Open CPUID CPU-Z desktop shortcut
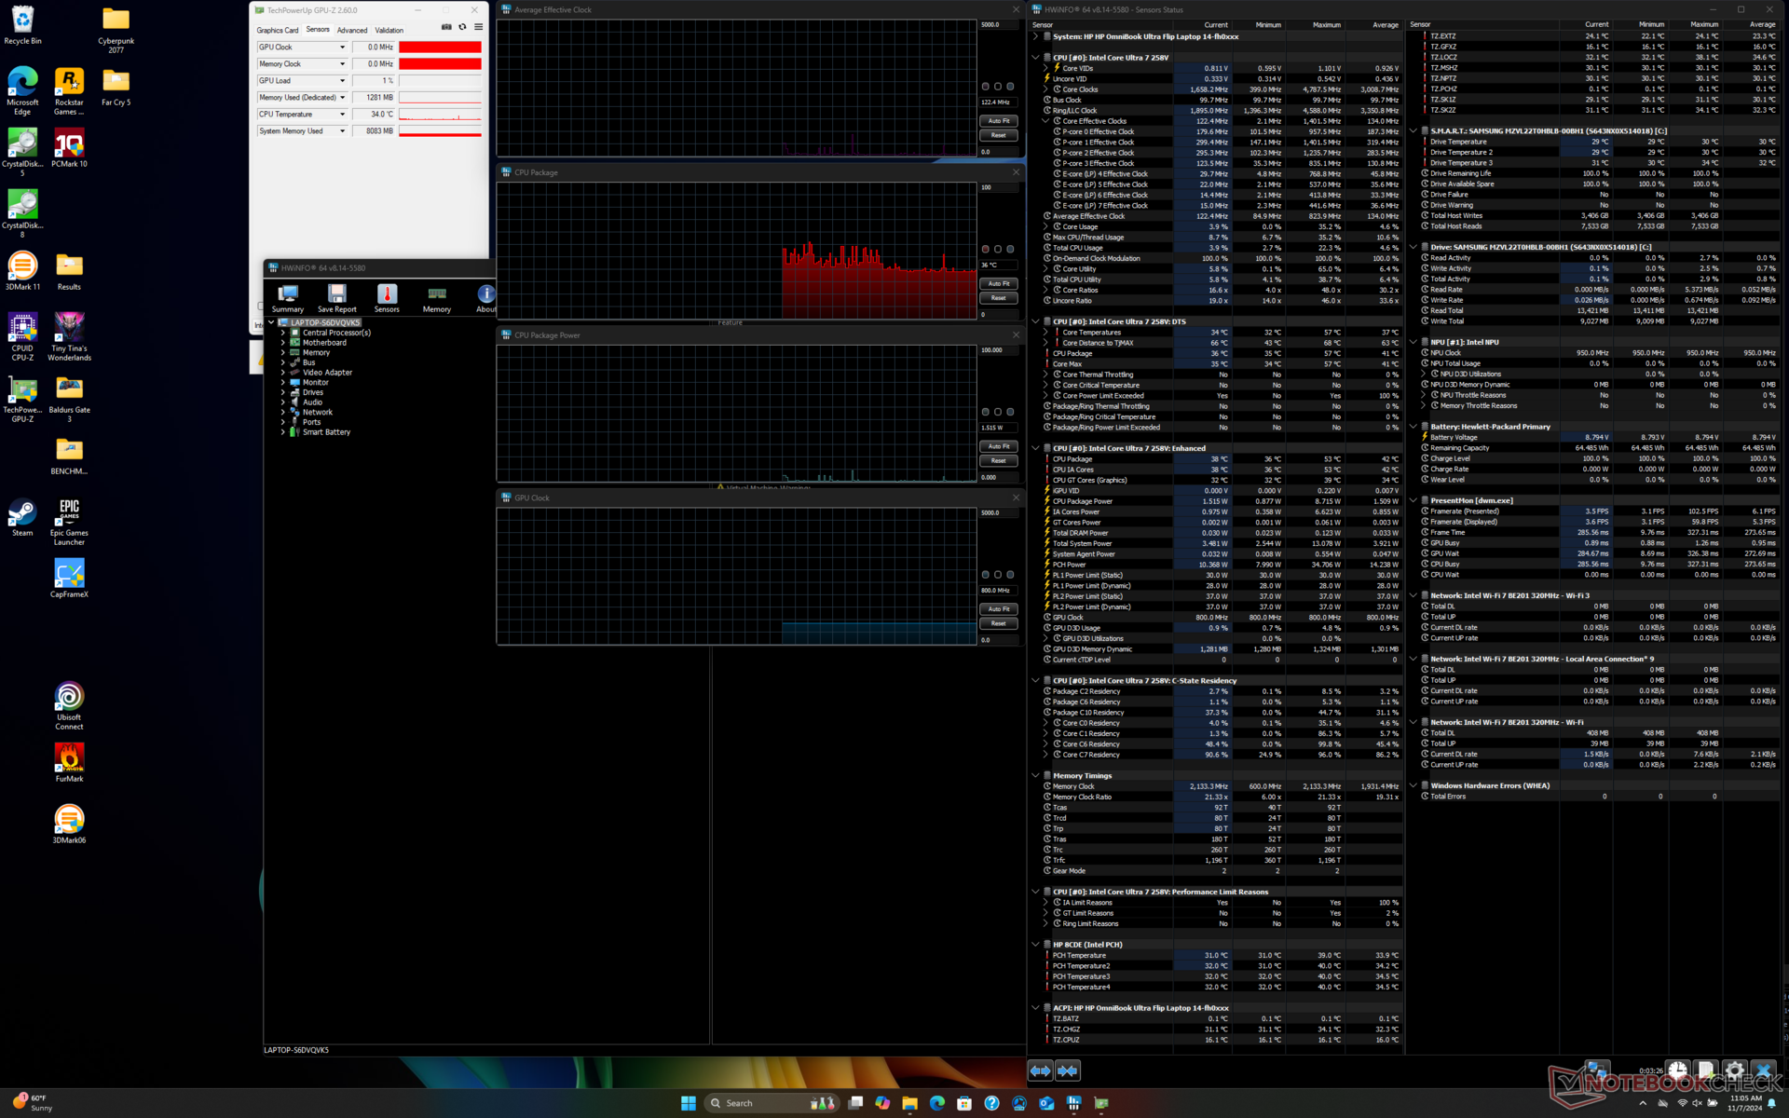Image resolution: width=1789 pixels, height=1118 pixels. (x=22, y=337)
